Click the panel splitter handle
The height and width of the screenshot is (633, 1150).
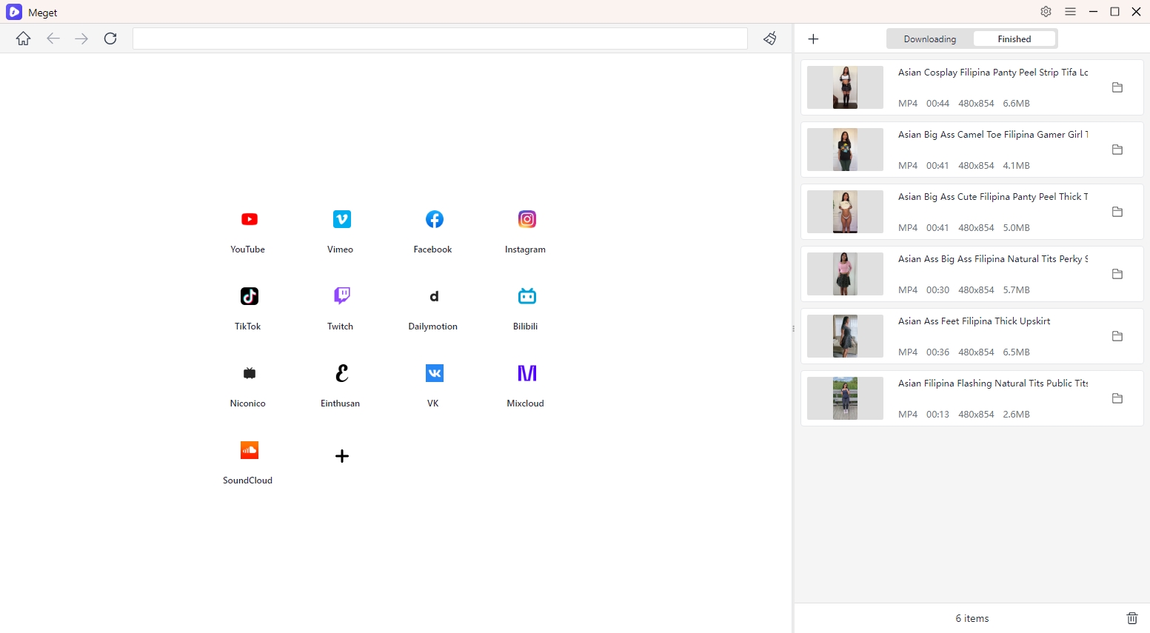coord(793,329)
